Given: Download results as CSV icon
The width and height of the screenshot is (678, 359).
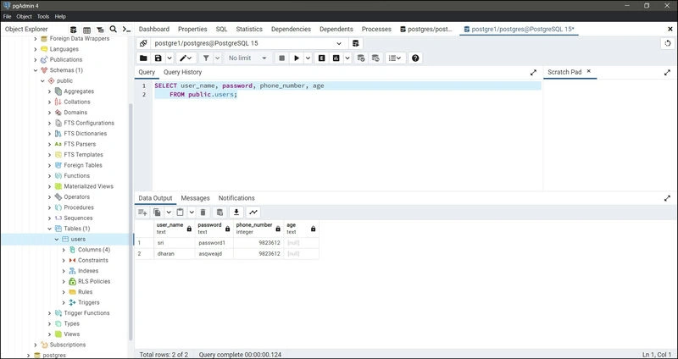Looking at the screenshot, I should [x=236, y=213].
